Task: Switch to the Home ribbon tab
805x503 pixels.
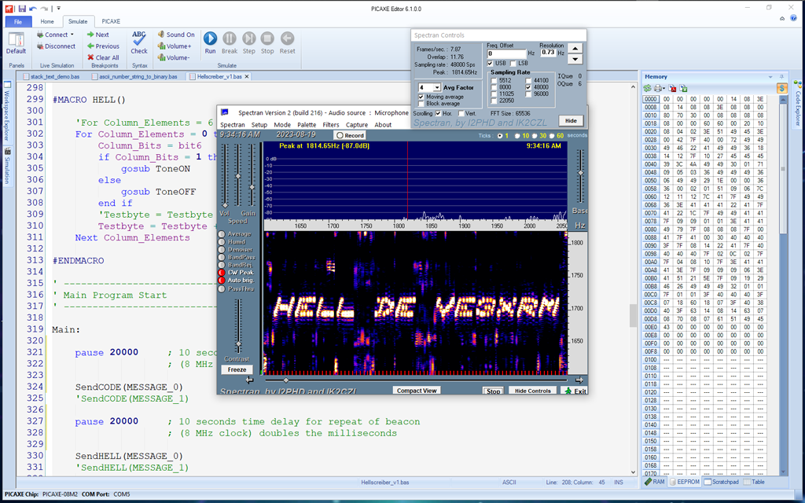Action: pyautogui.click(x=47, y=21)
